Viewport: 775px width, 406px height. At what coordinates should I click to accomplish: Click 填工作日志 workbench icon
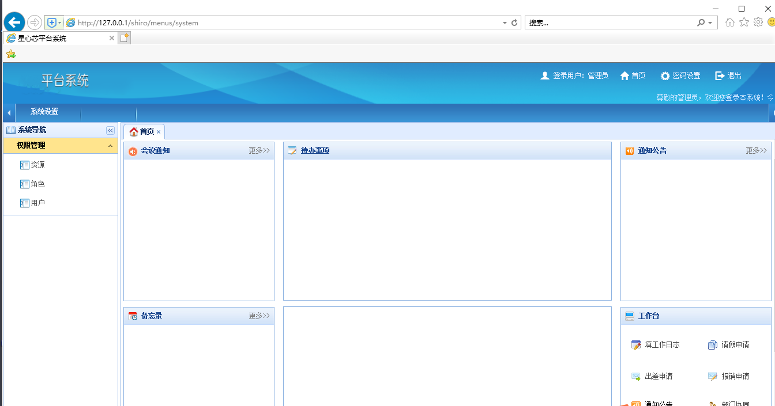pos(636,345)
